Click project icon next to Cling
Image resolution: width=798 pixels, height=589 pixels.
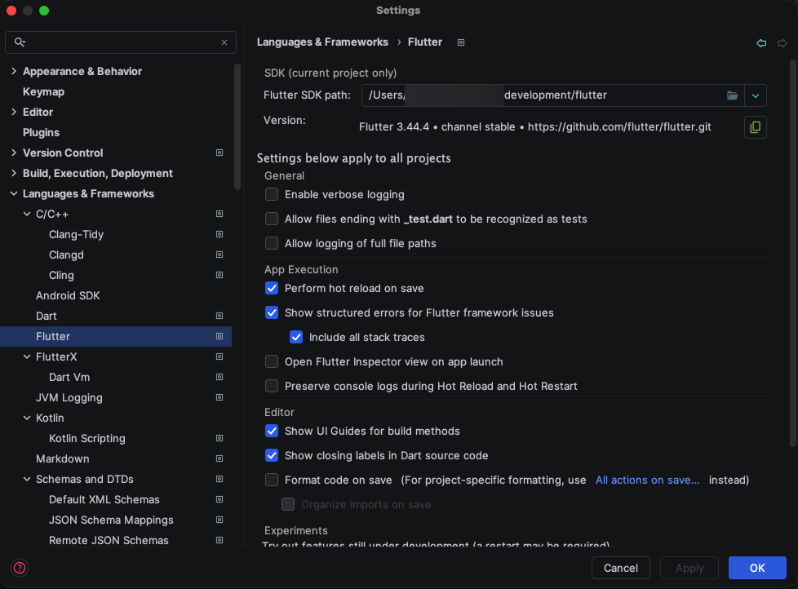point(219,275)
